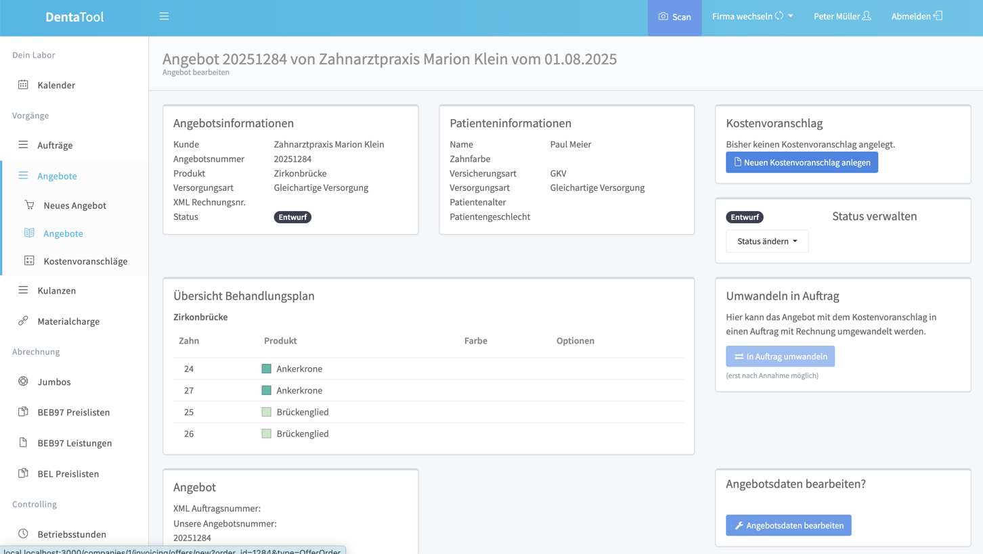Click the calendar icon next to Kalender
The height and width of the screenshot is (554, 983).
[x=23, y=85]
